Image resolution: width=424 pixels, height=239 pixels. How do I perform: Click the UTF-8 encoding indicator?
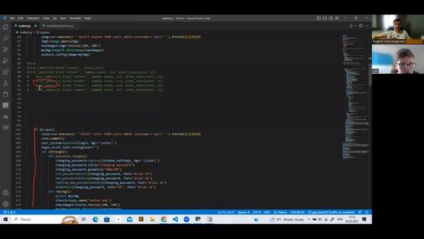(x=256, y=212)
